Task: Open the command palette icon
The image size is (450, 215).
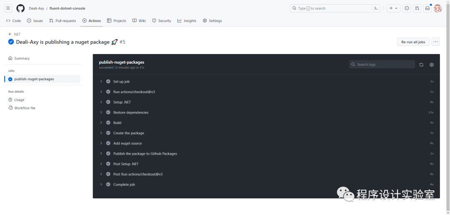Action: (x=376, y=8)
